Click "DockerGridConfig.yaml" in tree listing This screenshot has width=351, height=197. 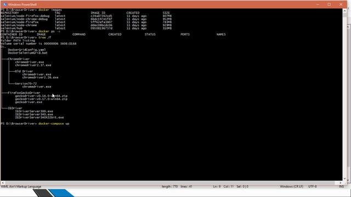(x=27, y=50)
